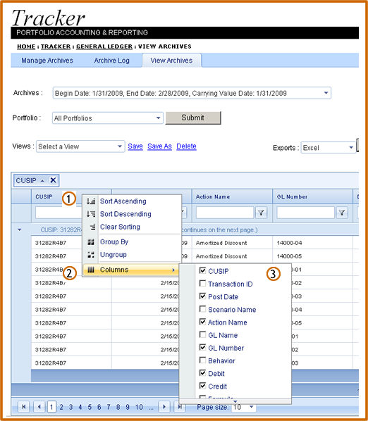Go to the next page of results
Image resolution: width=368 pixels, height=421 pixels.
pyautogui.click(x=164, y=407)
